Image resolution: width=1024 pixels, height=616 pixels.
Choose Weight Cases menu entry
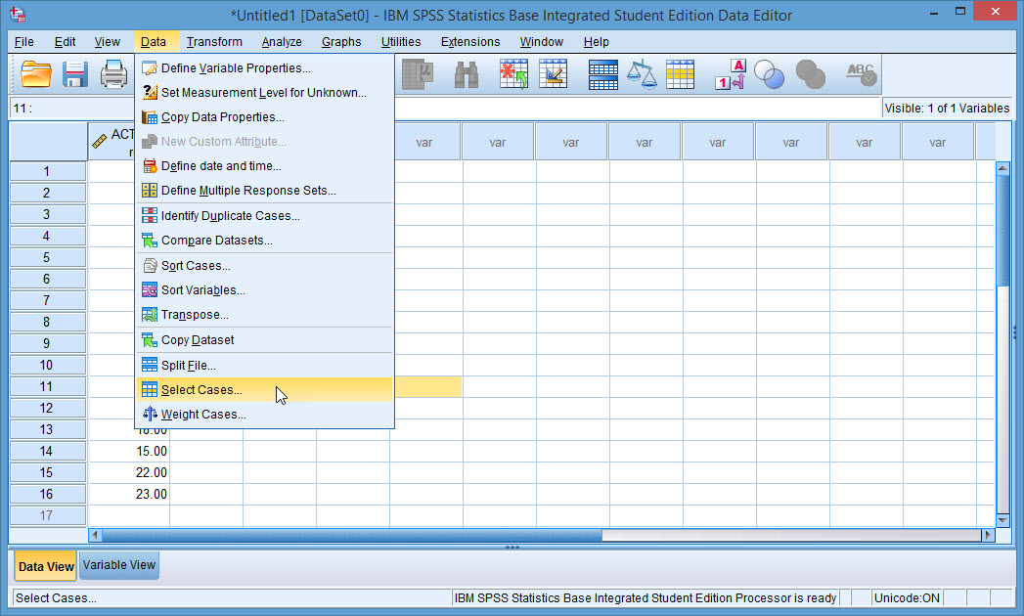264,415
